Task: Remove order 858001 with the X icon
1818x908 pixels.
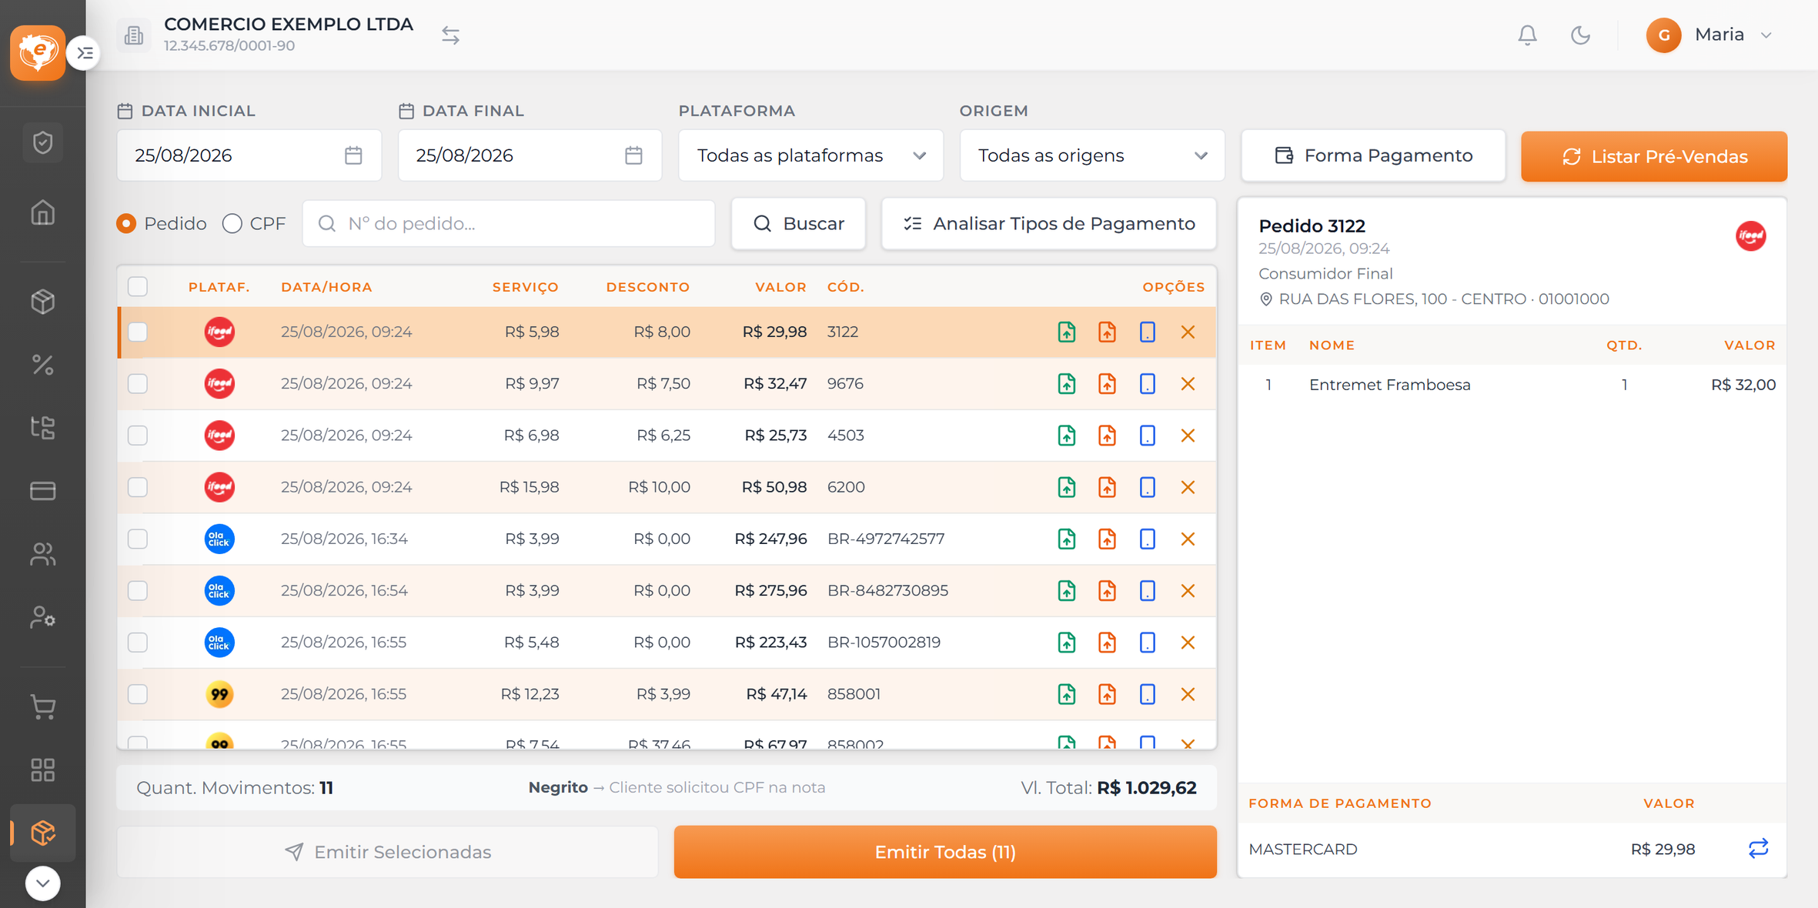Action: pyautogui.click(x=1188, y=694)
